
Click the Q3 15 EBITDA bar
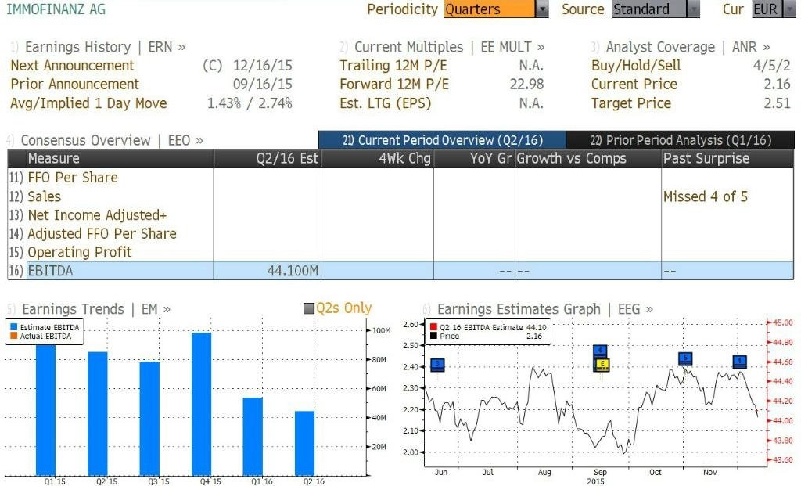click(149, 419)
